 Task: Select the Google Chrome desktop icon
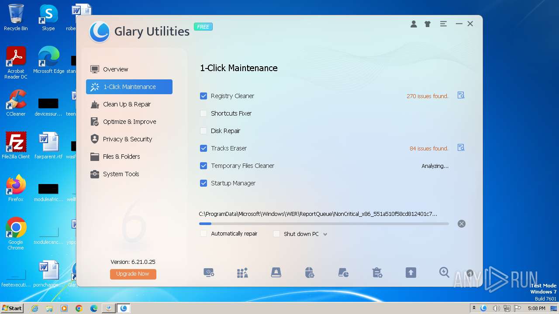coord(16,234)
